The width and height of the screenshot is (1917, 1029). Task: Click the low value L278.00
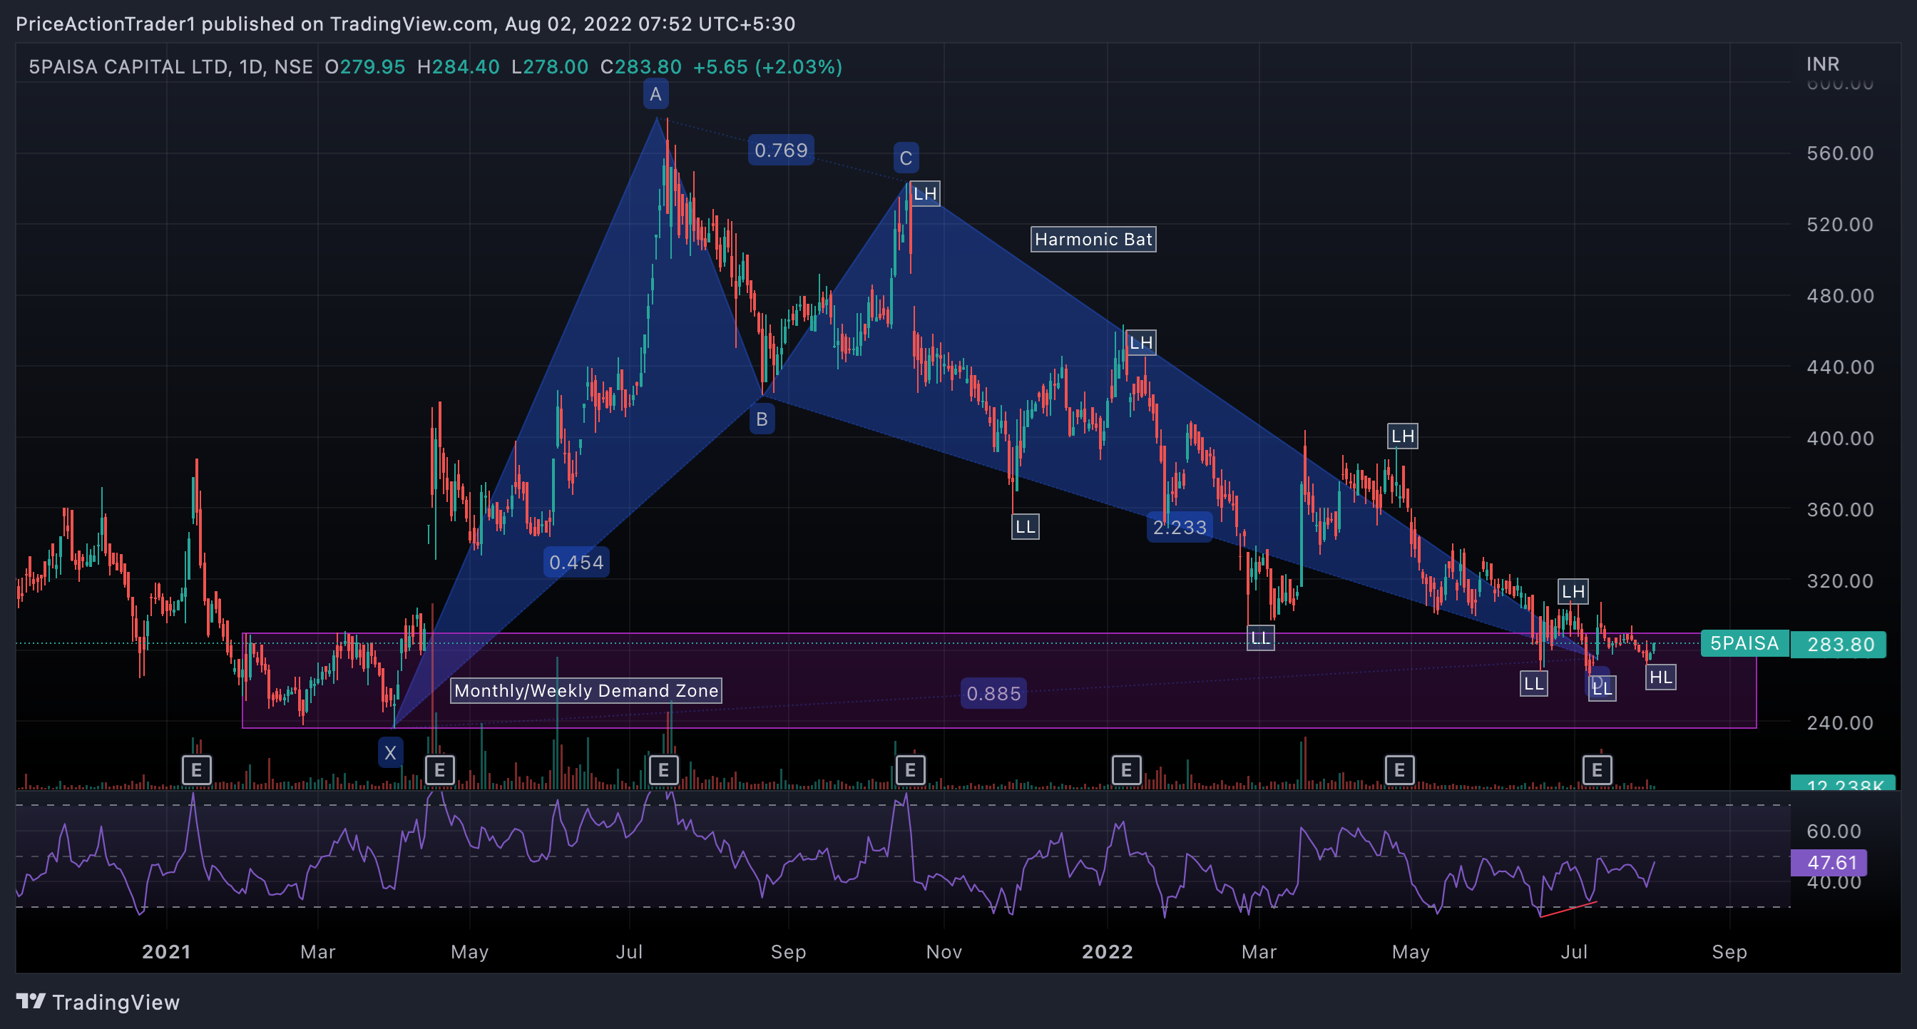(550, 67)
